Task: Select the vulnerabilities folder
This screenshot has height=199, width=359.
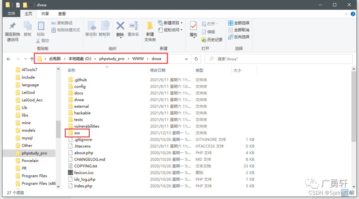Action: coord(86,126)
